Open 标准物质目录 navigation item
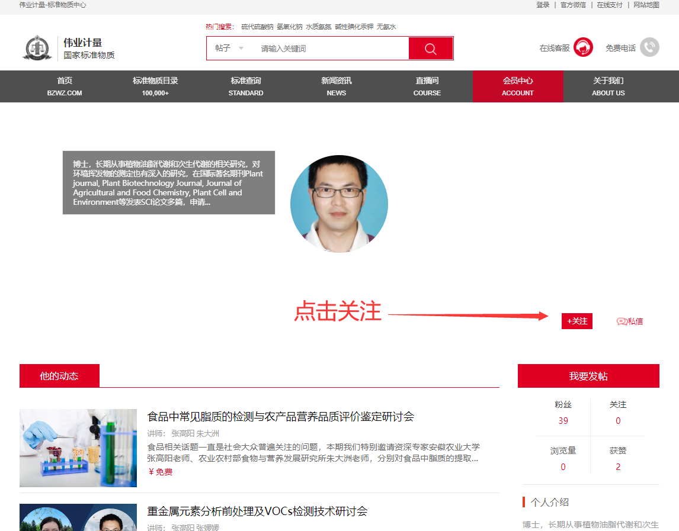Image resolution: width=679 pixels, height=531 pixels. point(155,86)
